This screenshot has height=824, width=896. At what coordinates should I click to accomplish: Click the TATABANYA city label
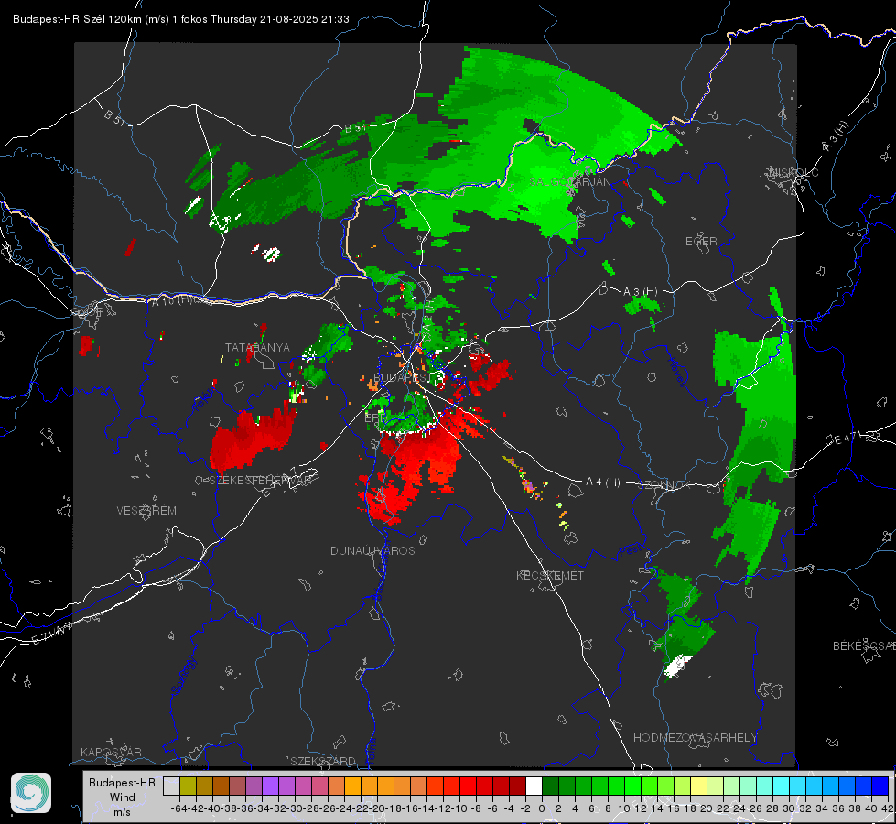coord(257,348)
